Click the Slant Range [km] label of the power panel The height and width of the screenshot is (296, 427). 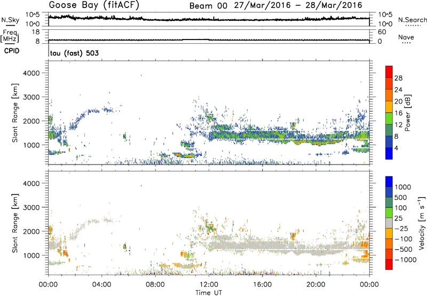pos(15,113)
